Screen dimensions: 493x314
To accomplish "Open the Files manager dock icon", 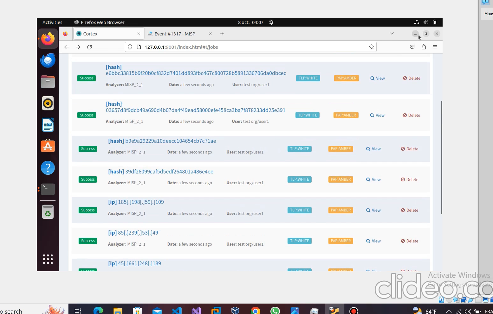I will coord(48,82).
